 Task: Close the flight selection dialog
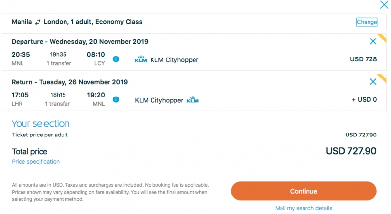pyautogui.click(x=384, y=4)
